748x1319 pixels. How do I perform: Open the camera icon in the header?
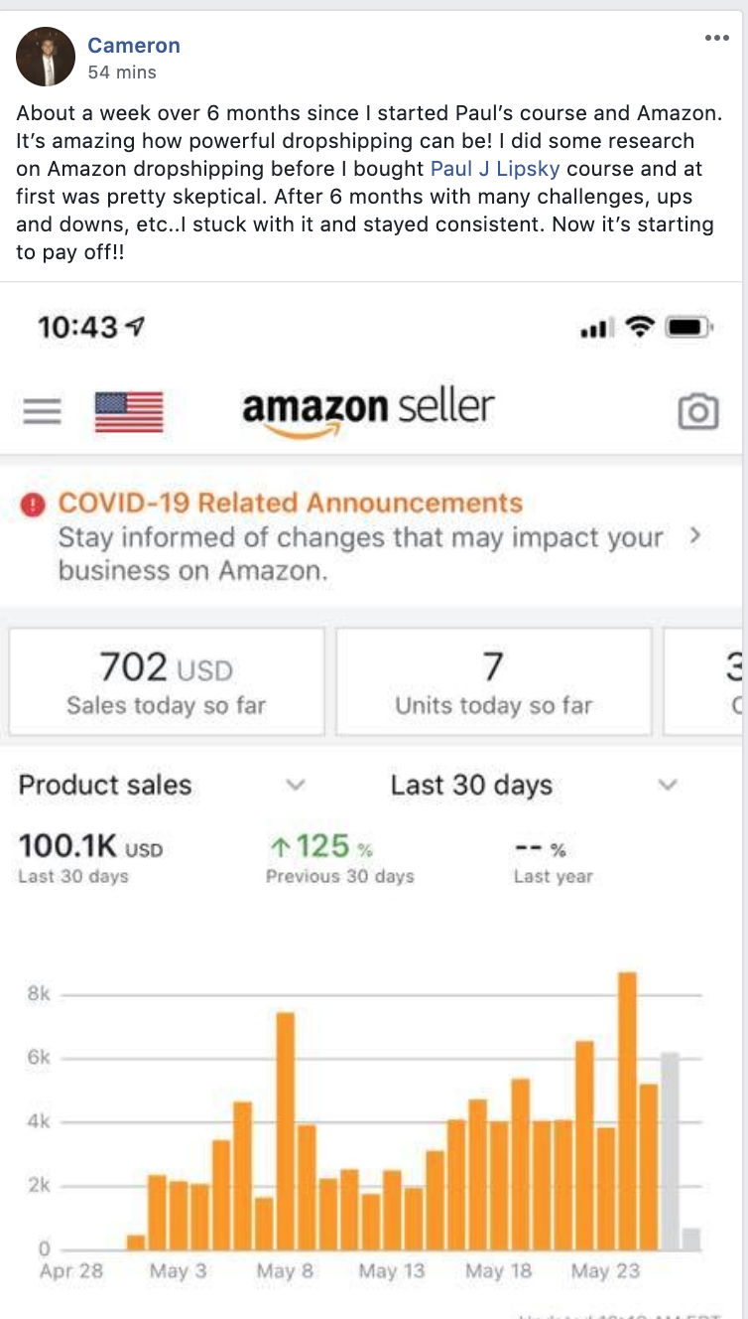point(698,411)
